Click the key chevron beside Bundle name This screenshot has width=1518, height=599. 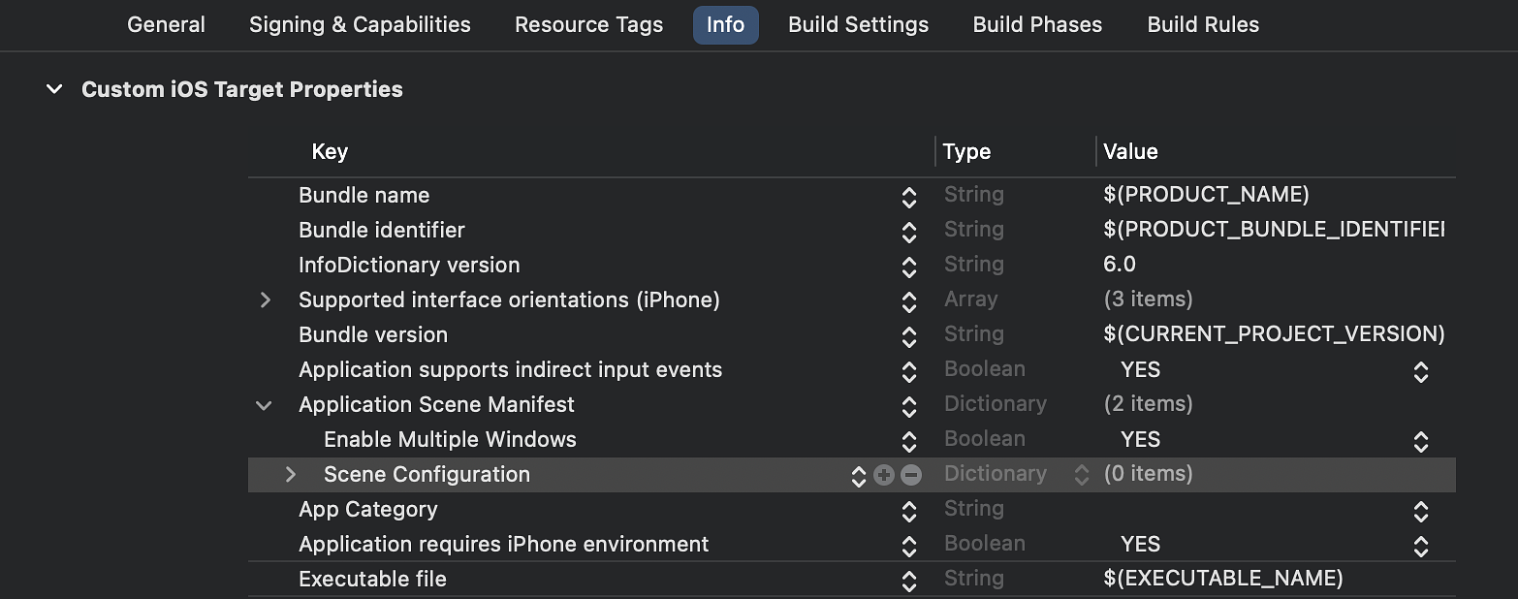pyautogui.click(x=909, y=197)
